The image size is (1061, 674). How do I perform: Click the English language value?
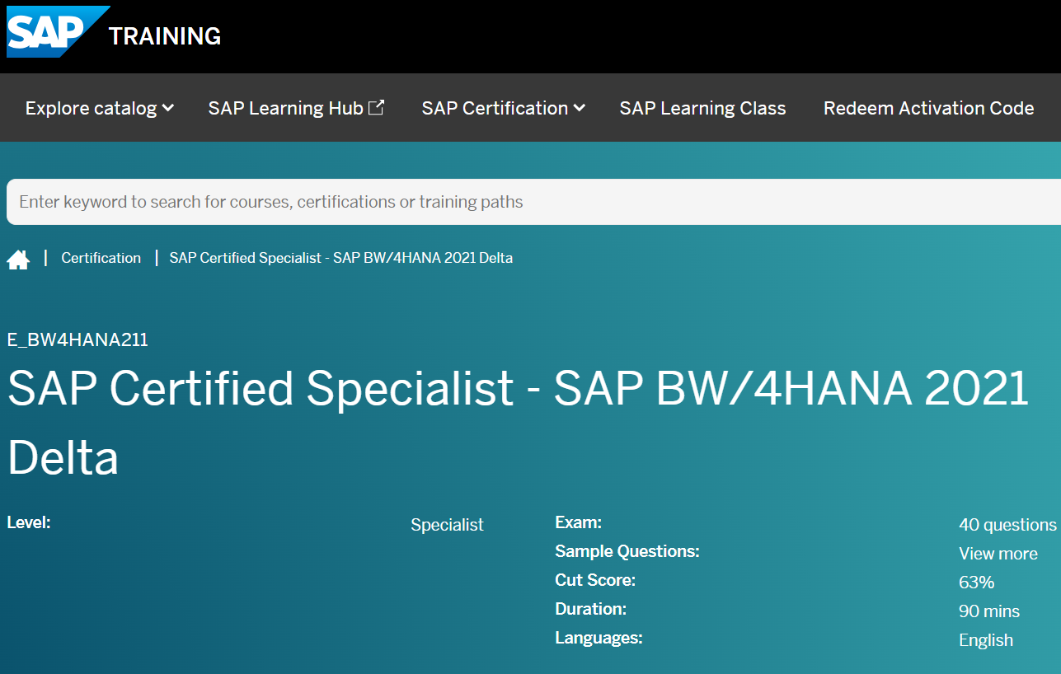pos(986,640)
